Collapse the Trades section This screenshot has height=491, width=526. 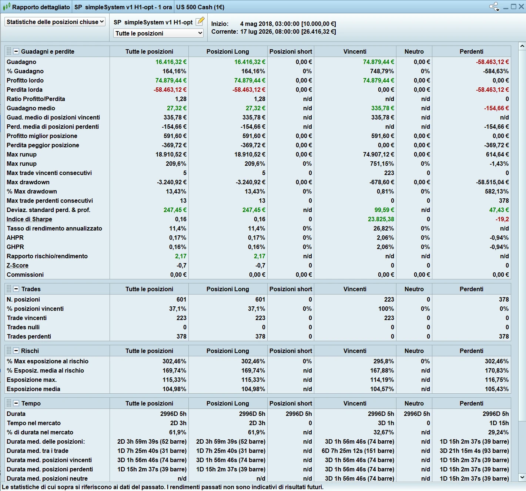click(x=16, y=289)
